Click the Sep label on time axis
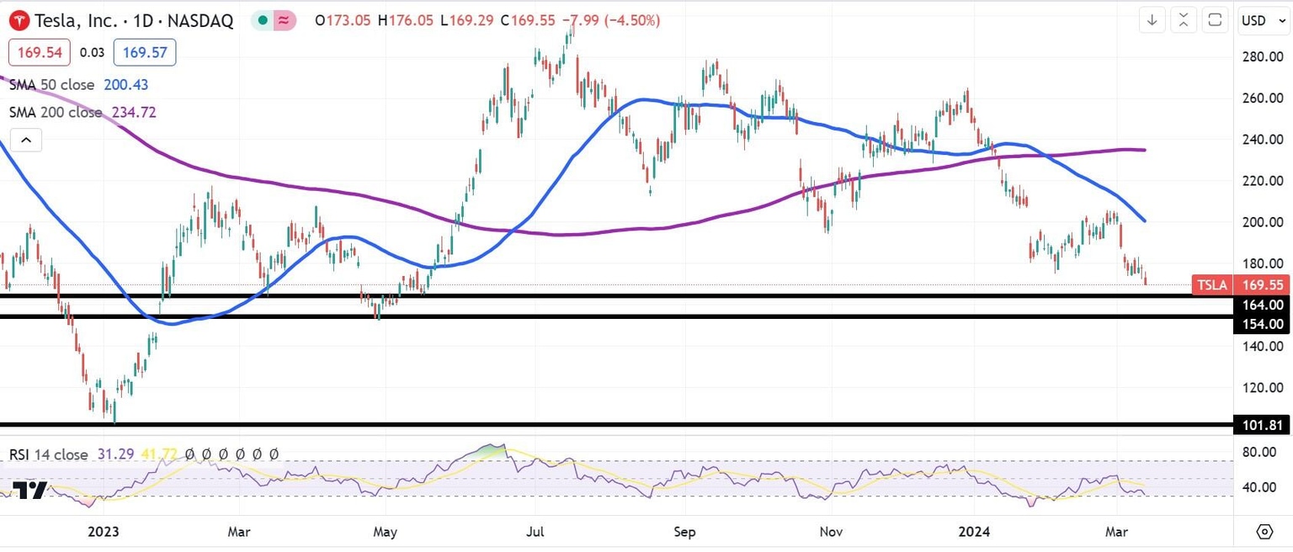 click(685, 532)
